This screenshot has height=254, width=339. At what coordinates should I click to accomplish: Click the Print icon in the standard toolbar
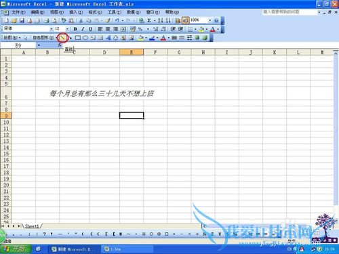(x=46, y=20)
